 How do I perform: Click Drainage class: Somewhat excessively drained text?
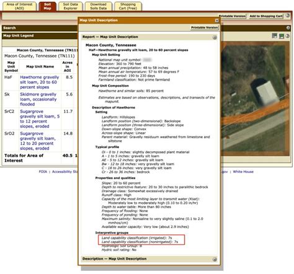pos(140,191)
